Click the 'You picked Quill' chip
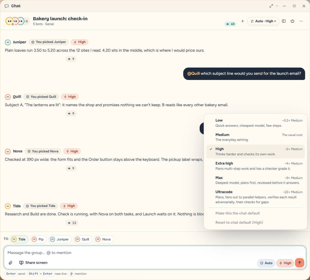Image resolution: width=310 pixels, height=280 pixels. pos(41,97)
